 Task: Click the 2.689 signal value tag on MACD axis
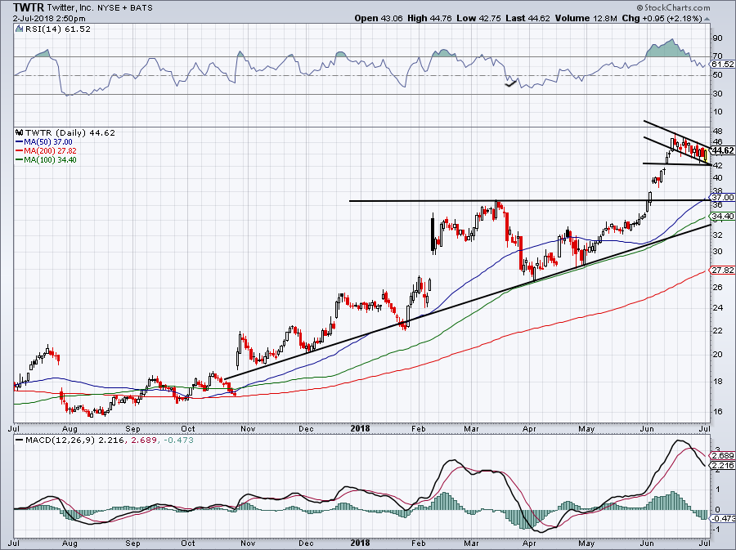tap(723, 456)
